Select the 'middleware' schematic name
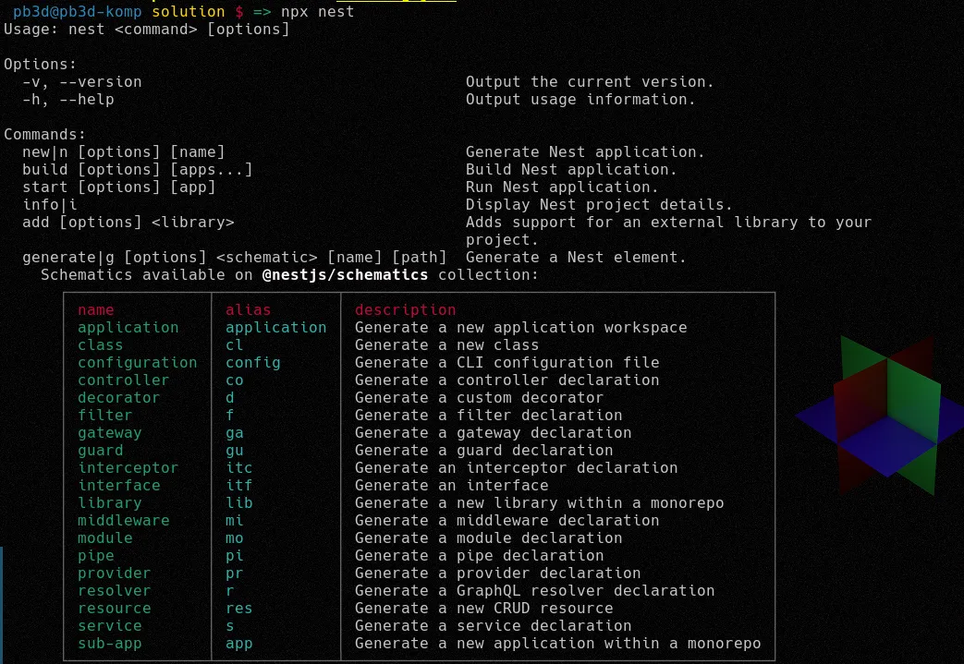The width and height of the screenshot is (964, 664). [x=124, y=520]
